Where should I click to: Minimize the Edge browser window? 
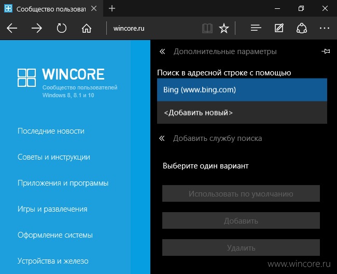pos(277,8)
